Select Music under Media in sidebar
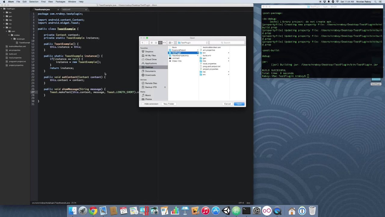The height and width of the screenshot is (217, 385). coord(148,95)
